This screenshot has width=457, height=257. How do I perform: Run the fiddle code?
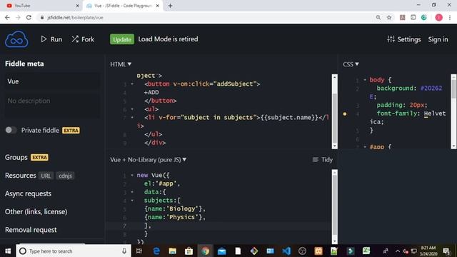coord(51,39)
